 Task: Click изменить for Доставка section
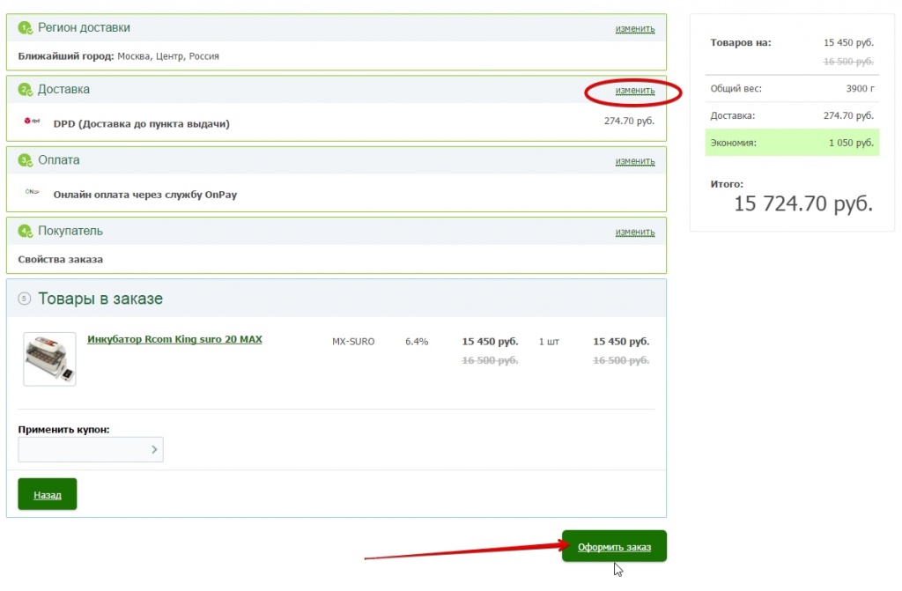click(x=635, y=91)
